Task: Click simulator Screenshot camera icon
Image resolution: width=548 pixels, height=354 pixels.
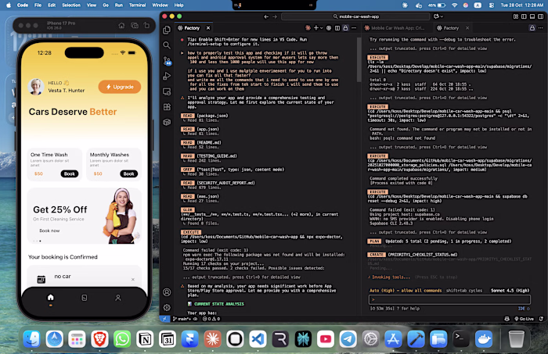Action: tap(134, 26)
